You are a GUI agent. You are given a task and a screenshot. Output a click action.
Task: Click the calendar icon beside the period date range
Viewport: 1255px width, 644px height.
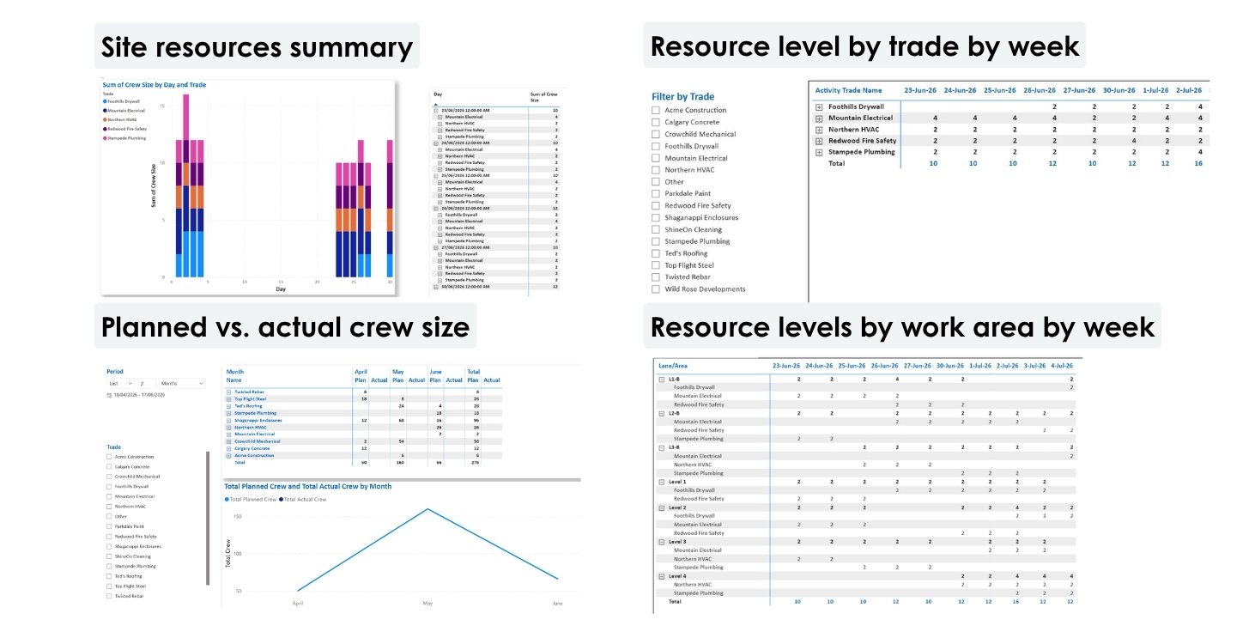[x=109, y=395]
